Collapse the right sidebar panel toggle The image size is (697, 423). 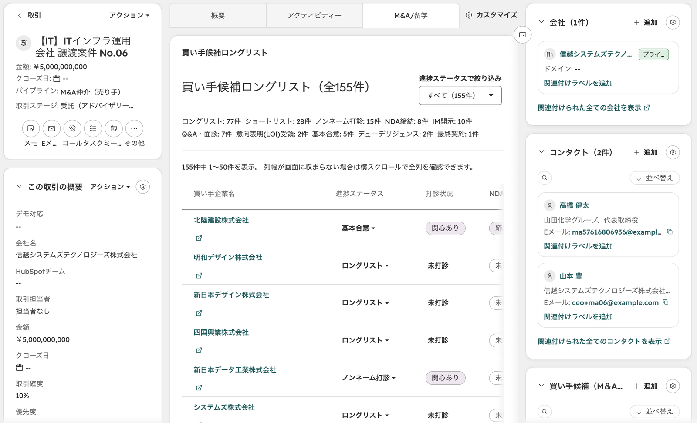point(522,35)
